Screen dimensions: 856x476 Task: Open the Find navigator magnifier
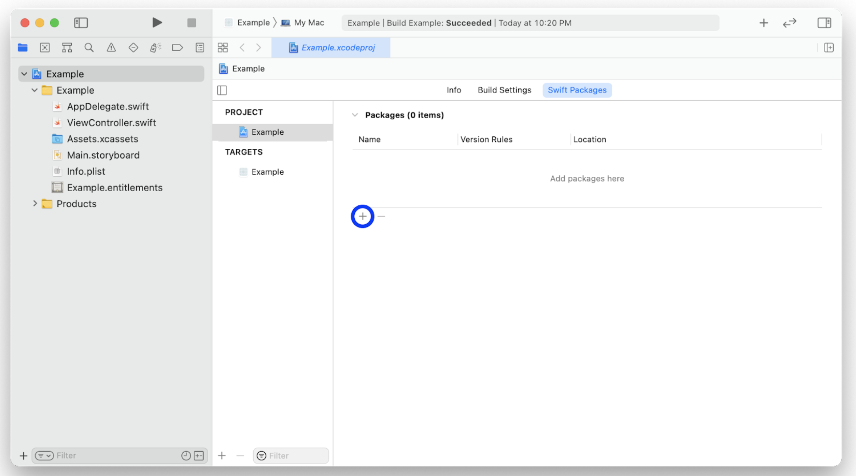(89, 47)
